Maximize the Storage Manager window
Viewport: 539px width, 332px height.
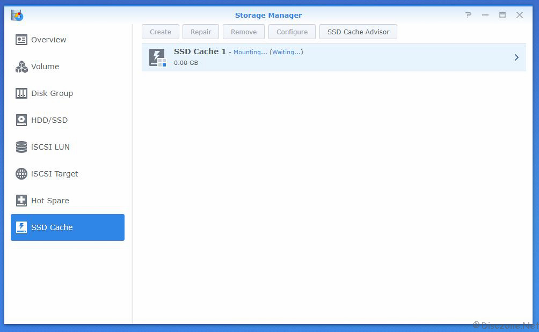coord(502,15)
